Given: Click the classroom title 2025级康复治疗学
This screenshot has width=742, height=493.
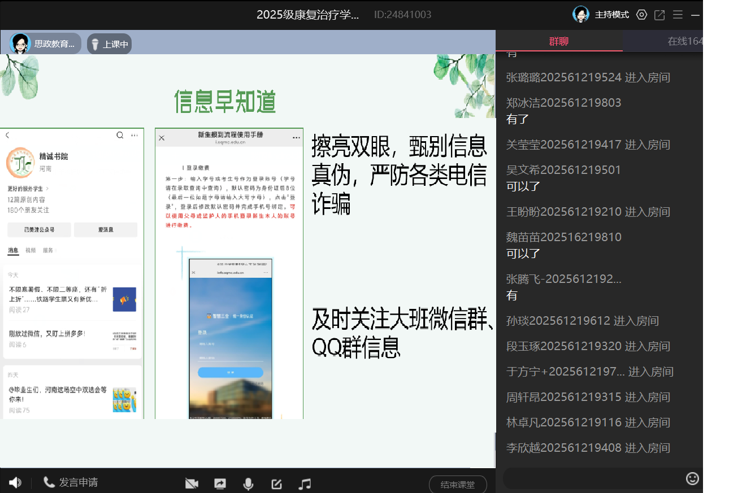Looking at the screenshot, I should coord(307,15).
